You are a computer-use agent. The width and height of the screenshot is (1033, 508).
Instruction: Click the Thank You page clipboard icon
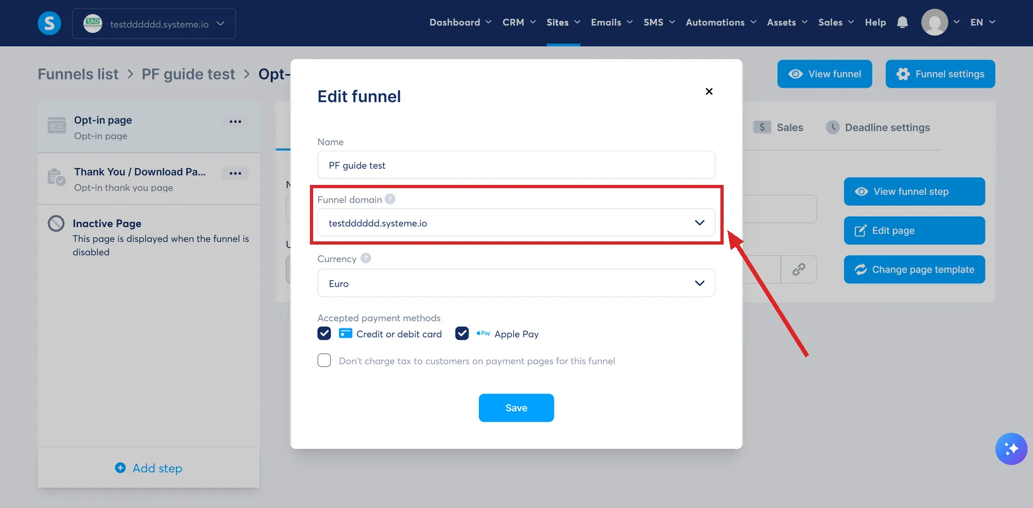[56, 177]
